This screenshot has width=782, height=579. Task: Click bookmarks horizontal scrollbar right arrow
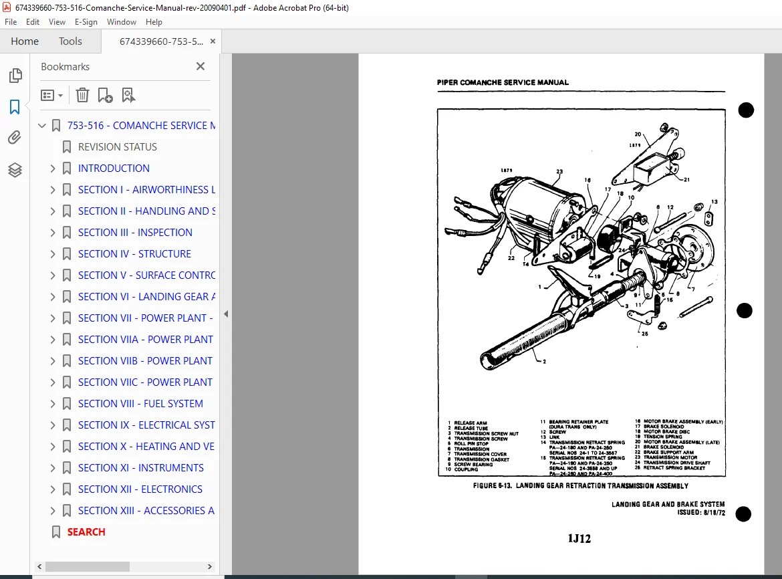[209, 567]
